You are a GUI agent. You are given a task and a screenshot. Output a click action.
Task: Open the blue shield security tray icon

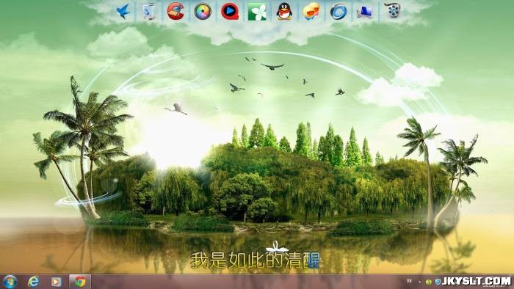pyautogui.click(x=438, y=282)
